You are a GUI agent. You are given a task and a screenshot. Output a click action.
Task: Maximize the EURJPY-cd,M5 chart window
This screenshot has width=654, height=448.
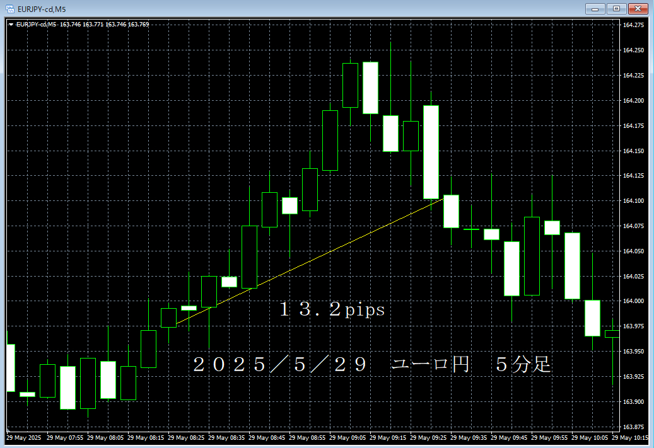point(616,9)
